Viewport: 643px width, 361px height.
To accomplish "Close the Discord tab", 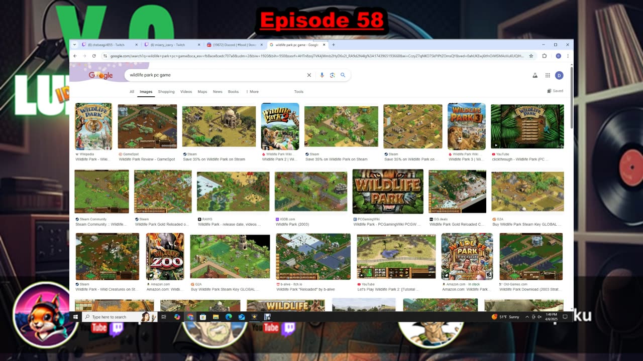I will [261, 45].
